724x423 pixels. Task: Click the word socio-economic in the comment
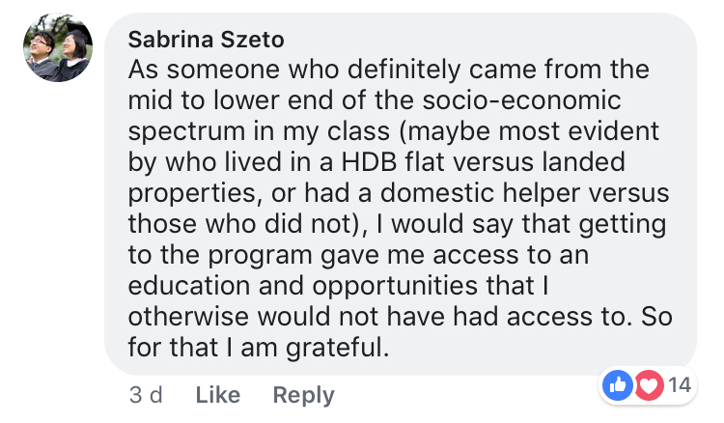coord(521,100)
